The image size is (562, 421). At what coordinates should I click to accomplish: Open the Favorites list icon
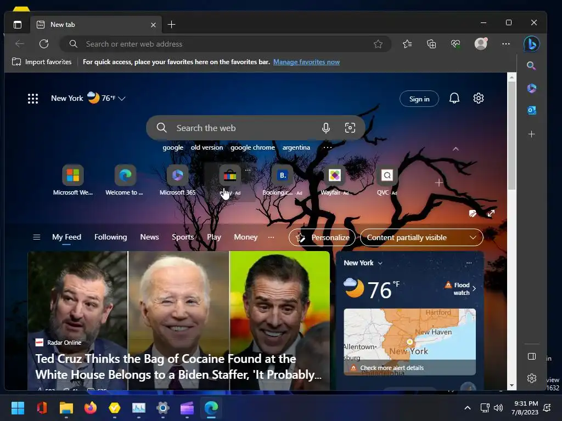[407, 44]
